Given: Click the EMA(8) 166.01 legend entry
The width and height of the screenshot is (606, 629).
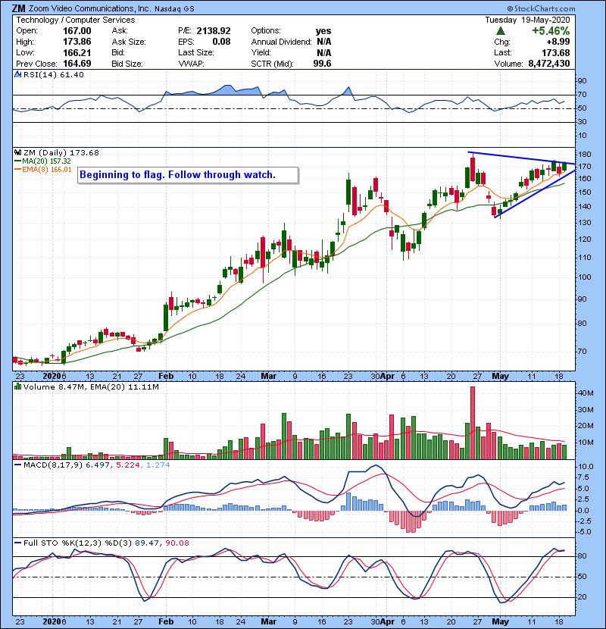Looking at the screenshot, I should 42,169.
